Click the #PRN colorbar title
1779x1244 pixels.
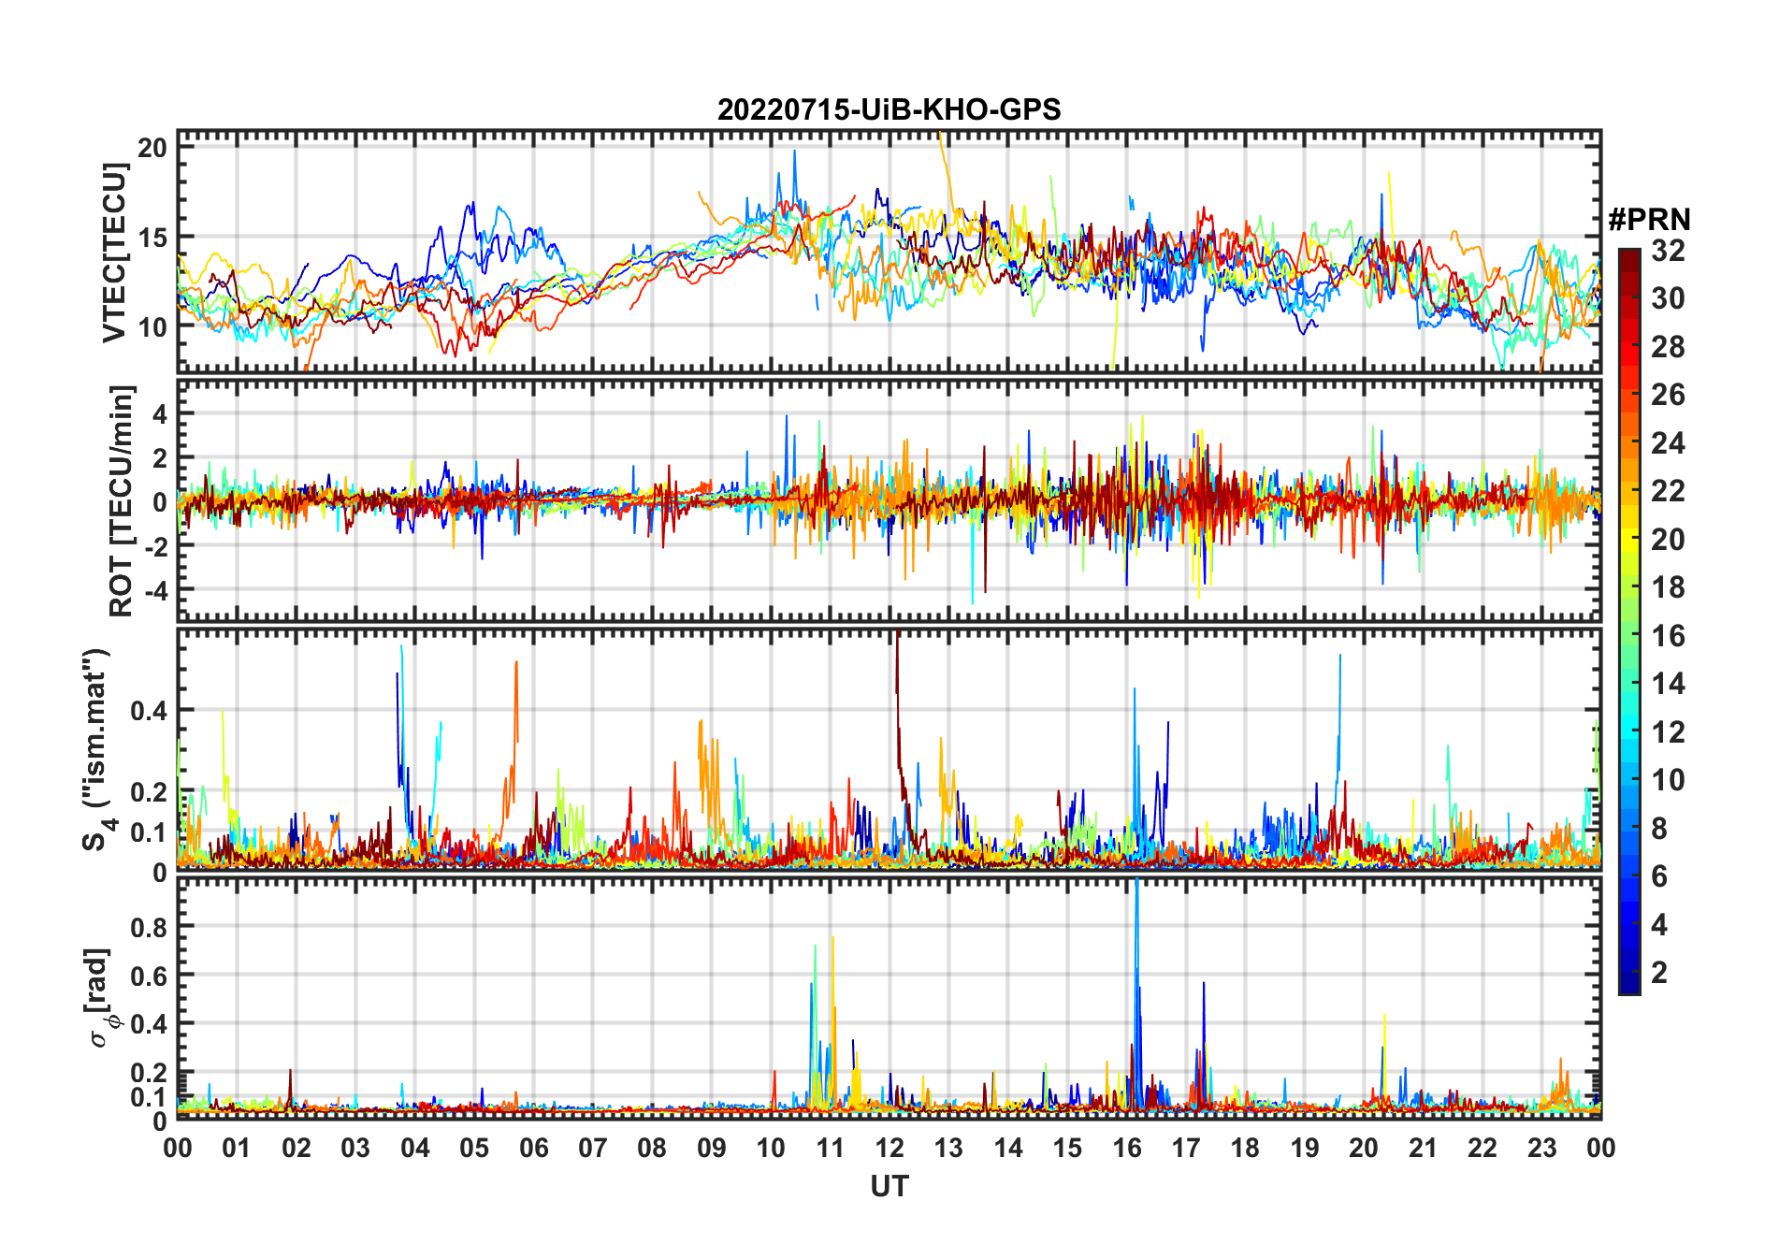[x=1650, y=220]
